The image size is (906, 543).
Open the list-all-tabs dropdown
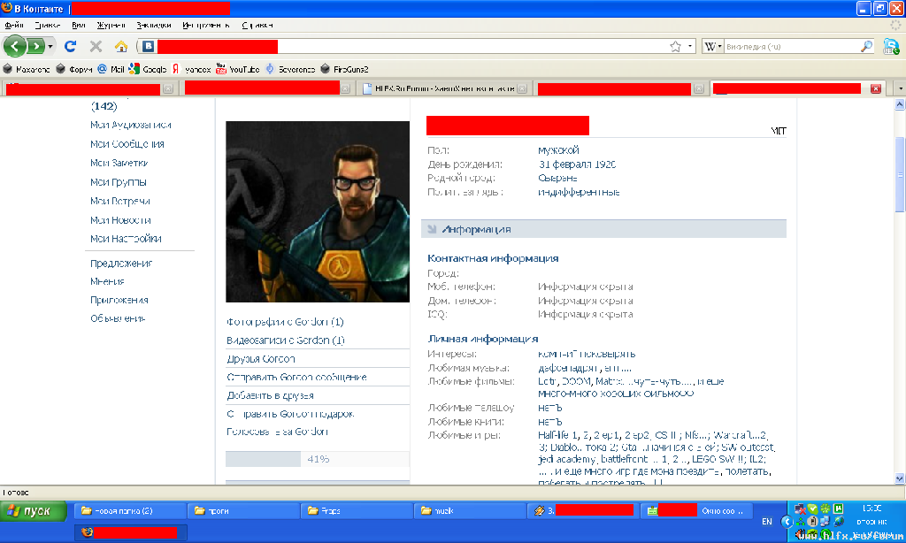coord(900,88)
